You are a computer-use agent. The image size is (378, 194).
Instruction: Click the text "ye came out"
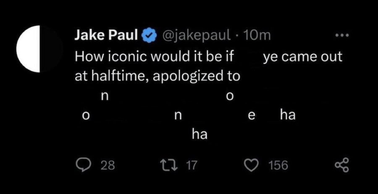(303, 57)
